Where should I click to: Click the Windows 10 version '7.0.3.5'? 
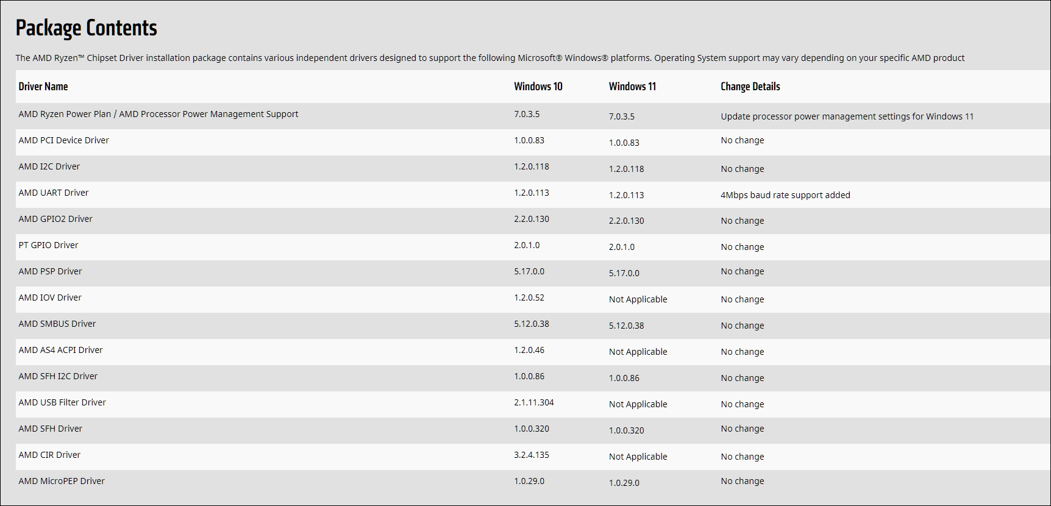527,114
